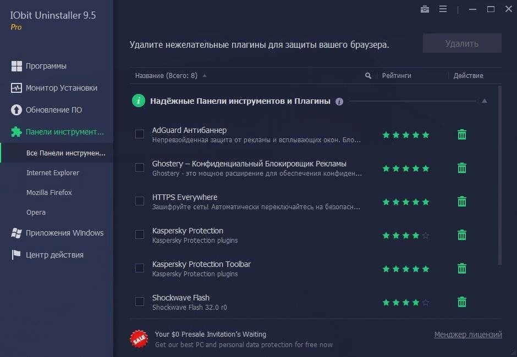Click the Удалить button
This screenshot has width=517, height=357.
462,43
